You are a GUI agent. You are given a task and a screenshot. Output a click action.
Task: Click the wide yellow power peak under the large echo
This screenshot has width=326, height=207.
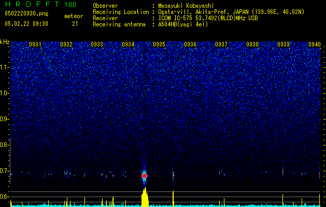tap(145, 197)
